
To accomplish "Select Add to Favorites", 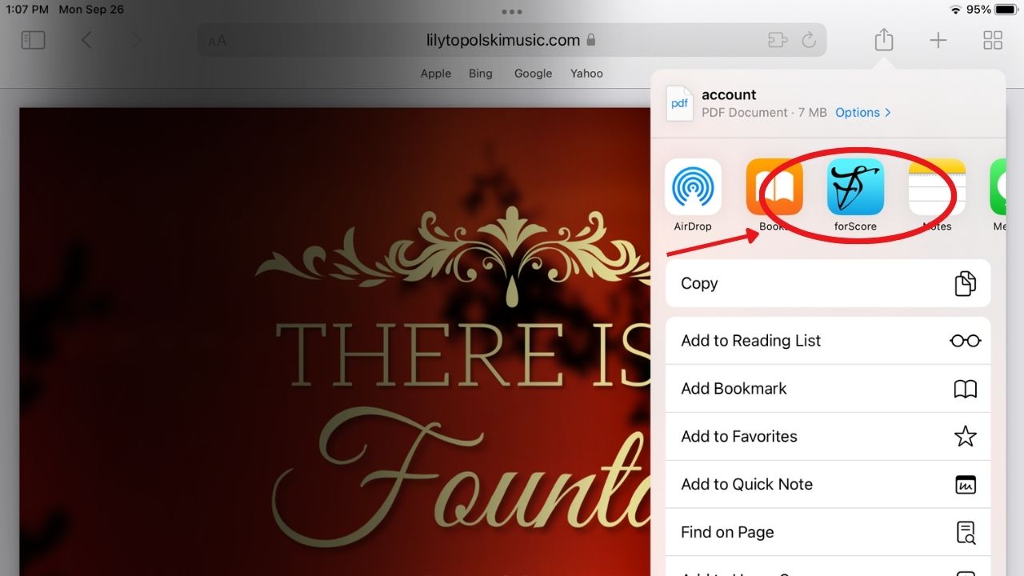I will point(828,437).
